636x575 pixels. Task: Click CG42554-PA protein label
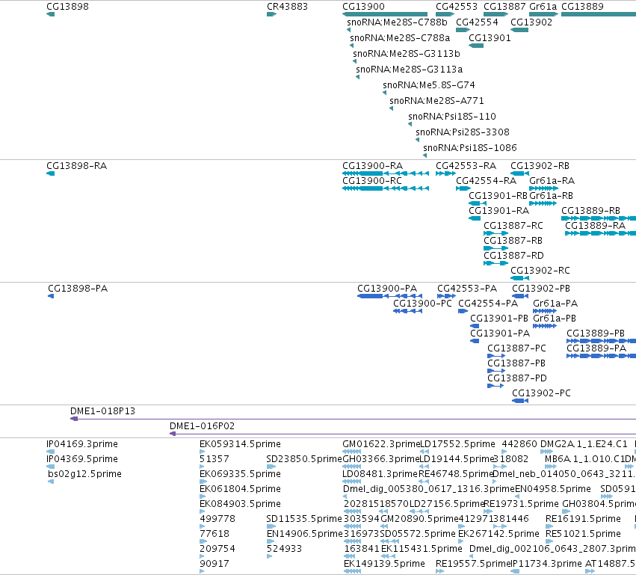click(488, 304)
